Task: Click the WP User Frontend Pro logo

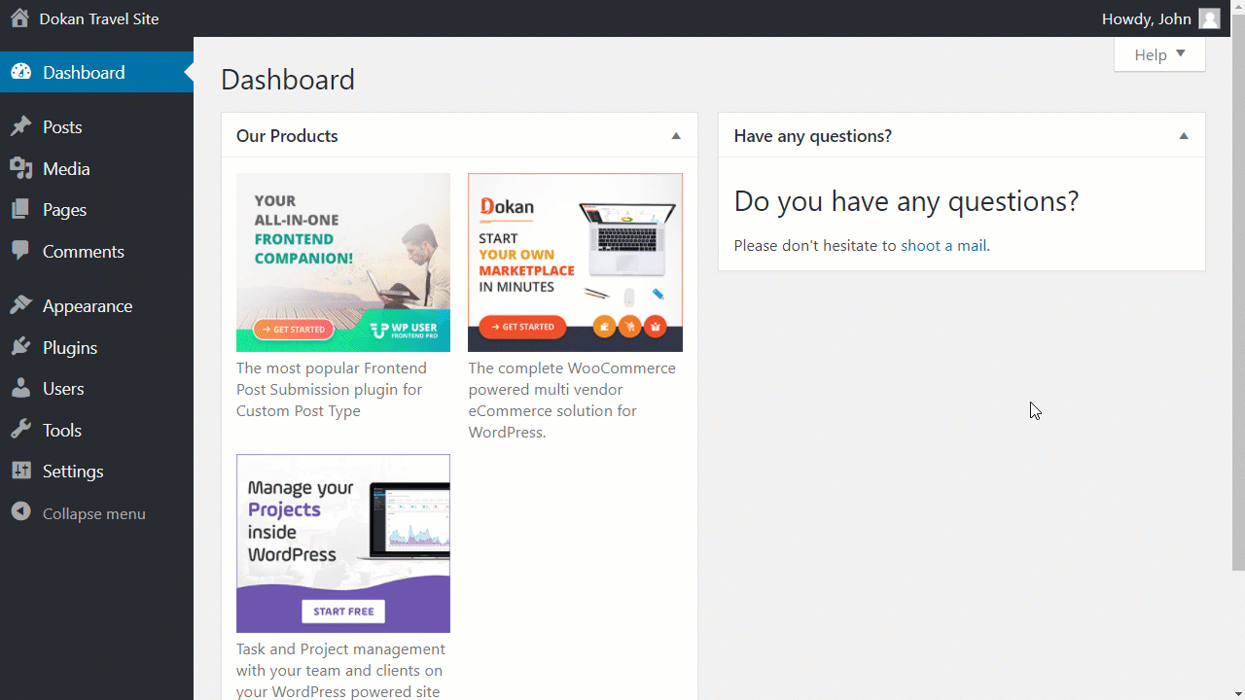Action: tap(405, 331)
